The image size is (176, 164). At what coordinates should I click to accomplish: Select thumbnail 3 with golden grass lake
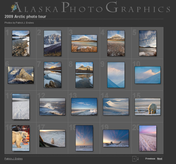coord(84,43)
